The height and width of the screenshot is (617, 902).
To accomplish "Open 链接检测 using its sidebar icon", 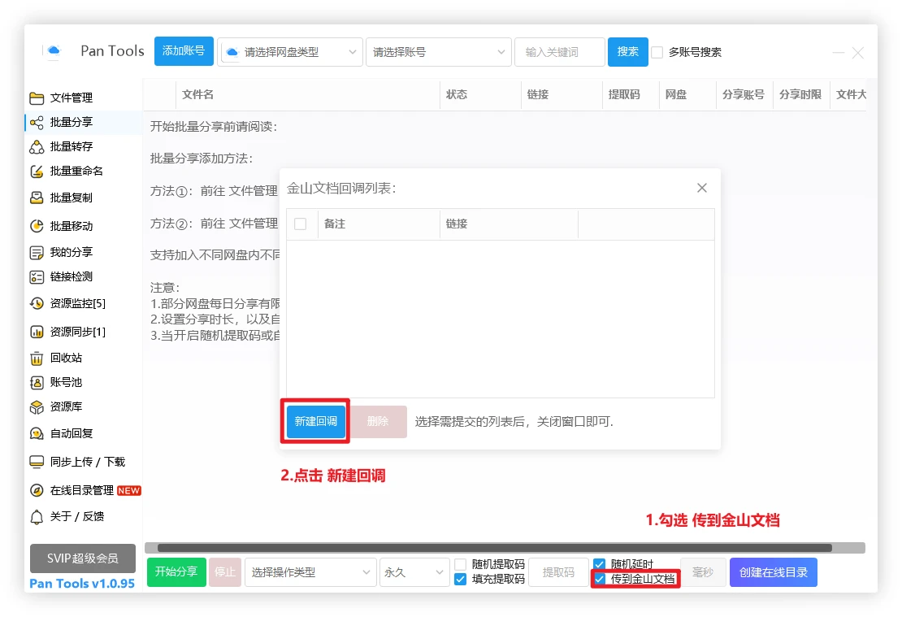I will click(x=37, y=277).
